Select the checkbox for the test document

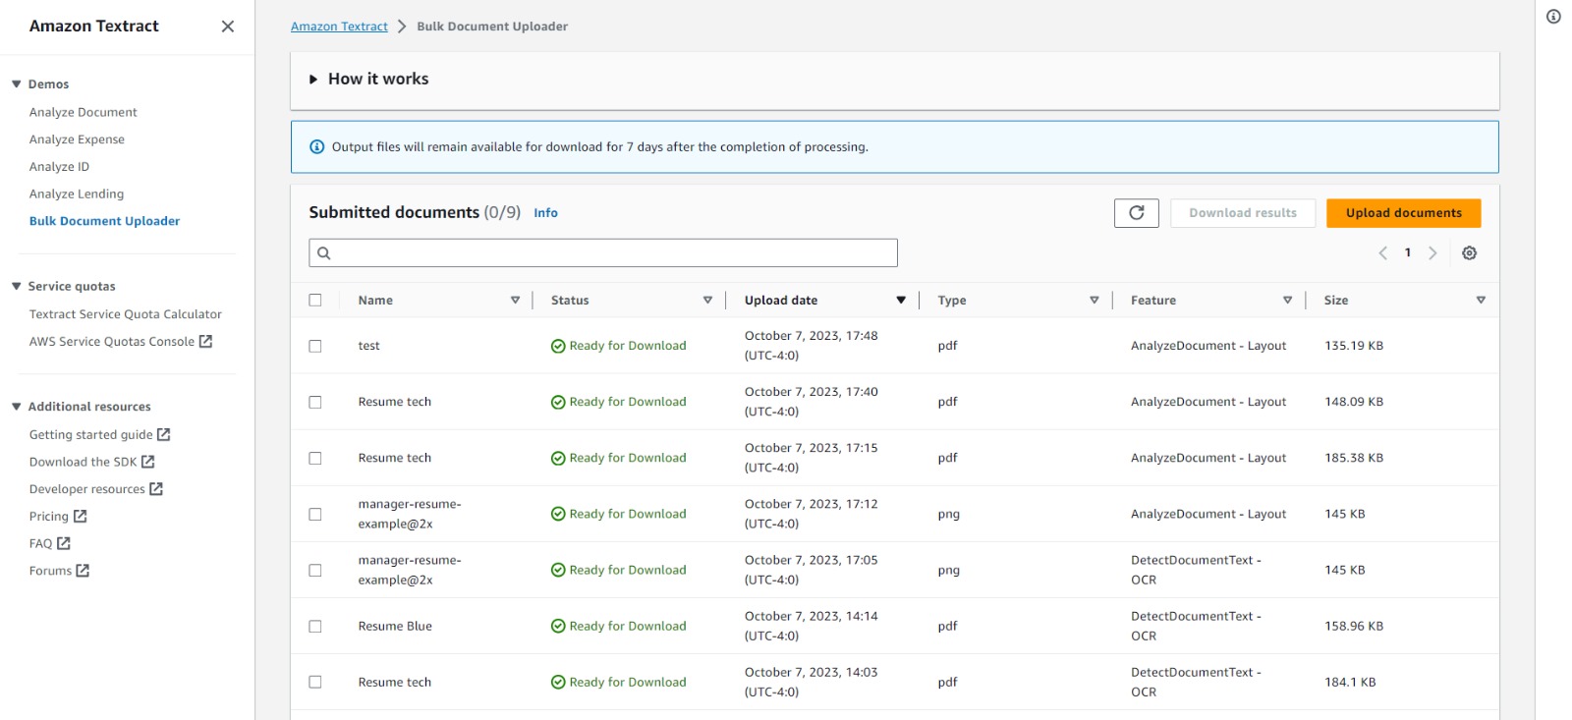point(315,346)
